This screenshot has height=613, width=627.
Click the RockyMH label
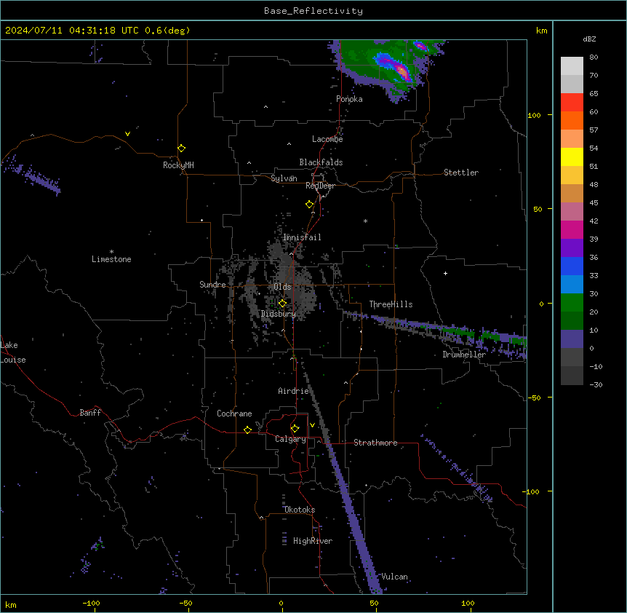tap(178, 165)
